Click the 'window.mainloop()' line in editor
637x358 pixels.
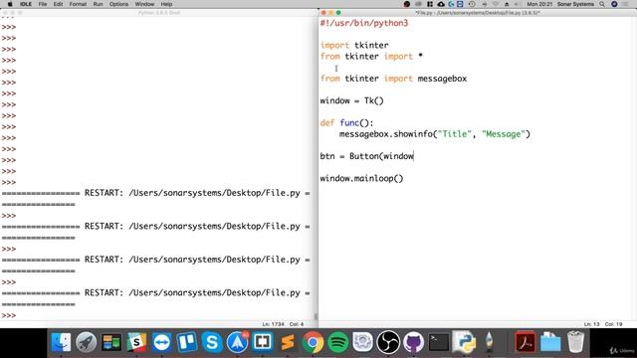[361, 178]
